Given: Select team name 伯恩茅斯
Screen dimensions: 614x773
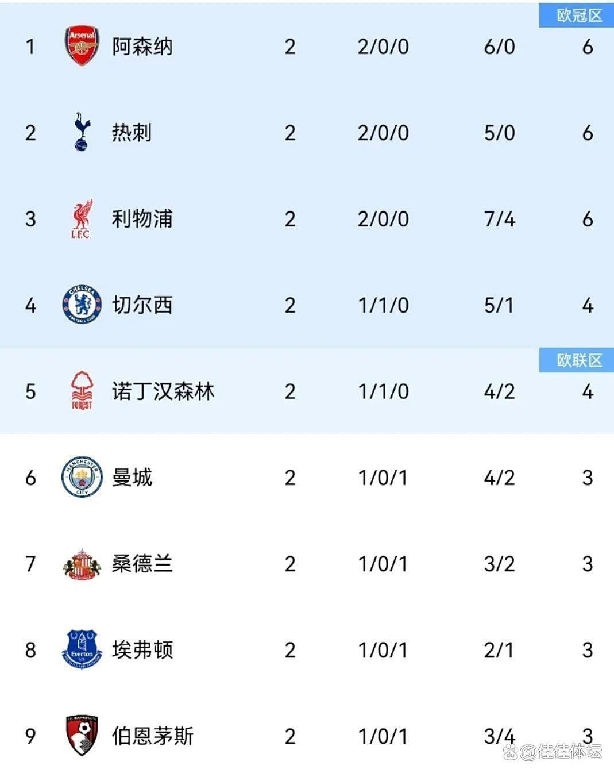Looking at the screenshot, I should [152, 736].
